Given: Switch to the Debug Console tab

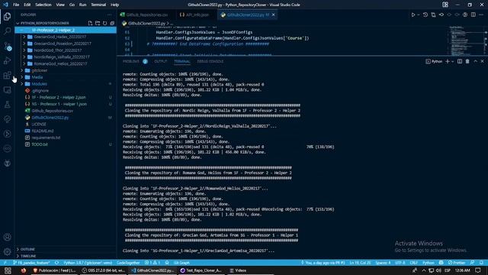Looking at the screenshot, I should [210, 61].
